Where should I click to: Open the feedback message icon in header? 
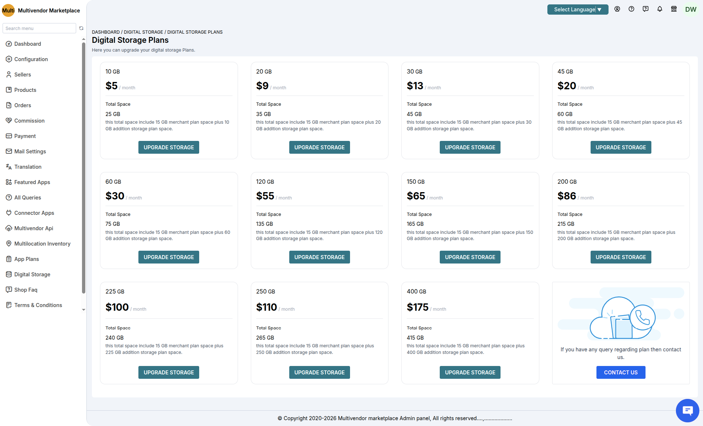click(x=646, y=9)
